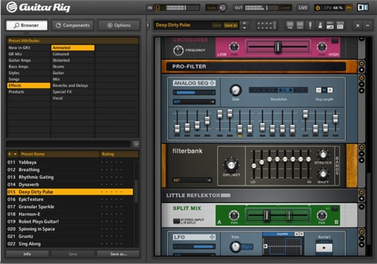The image size is (377, 264).
Task: Increase Seq Length with plus button
Action: coord(330,90)
